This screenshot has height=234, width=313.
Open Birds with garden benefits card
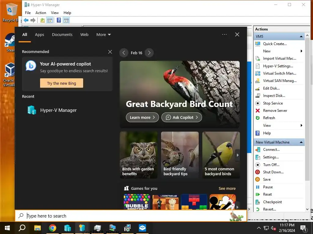click(139, 155)
